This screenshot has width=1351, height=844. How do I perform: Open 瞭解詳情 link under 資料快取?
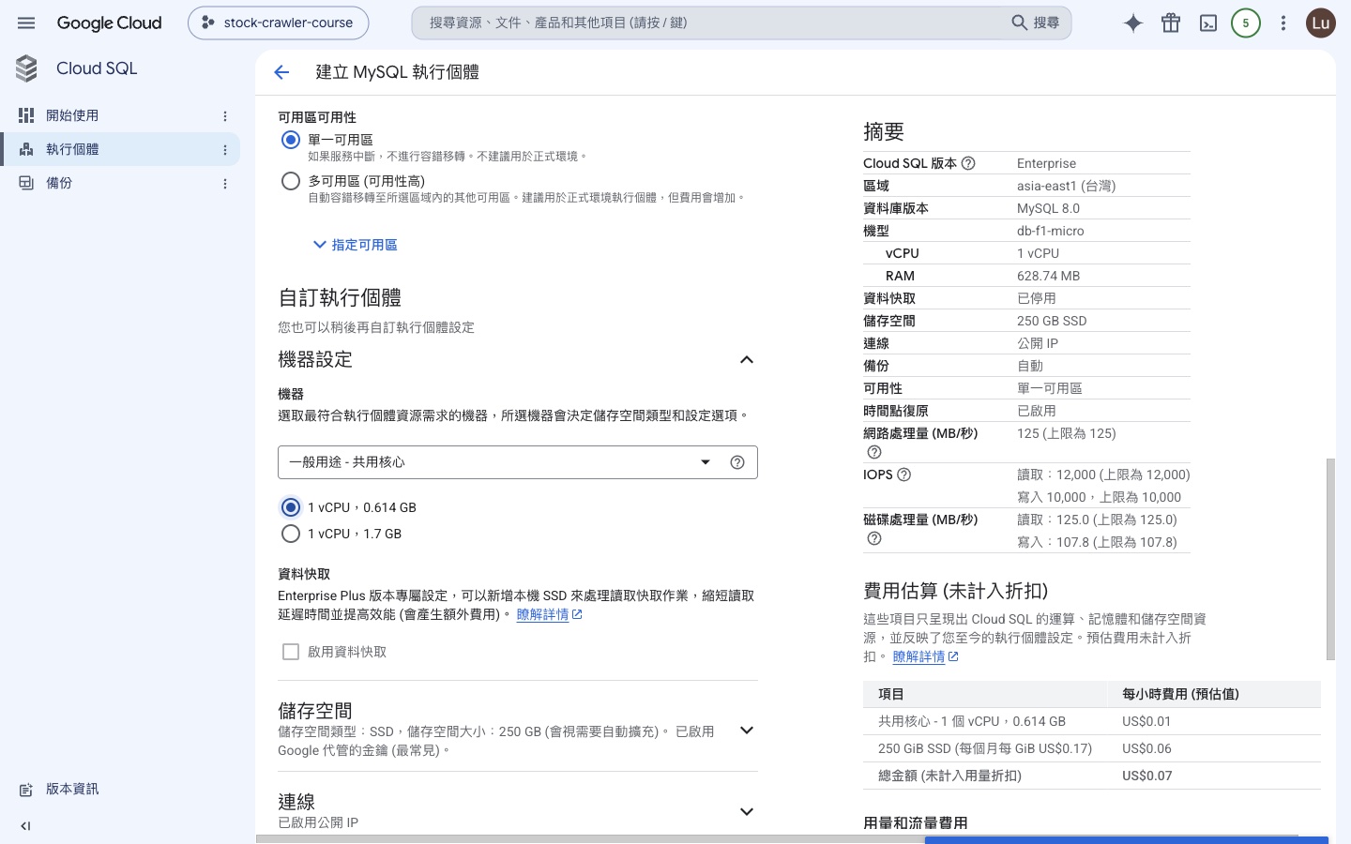click(x=550, y=615)
